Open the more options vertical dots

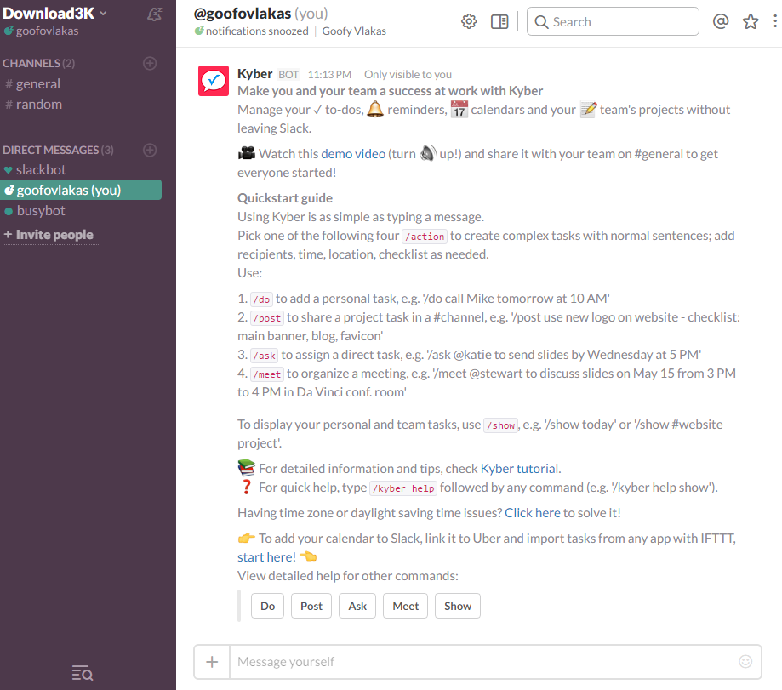pyautogui.click(x=774, y=21)
